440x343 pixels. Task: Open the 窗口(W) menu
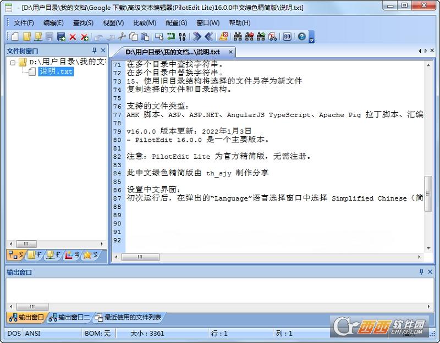coord(208,23)
